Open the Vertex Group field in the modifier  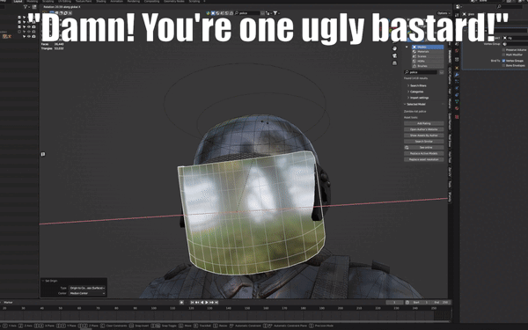coord(515,44)
